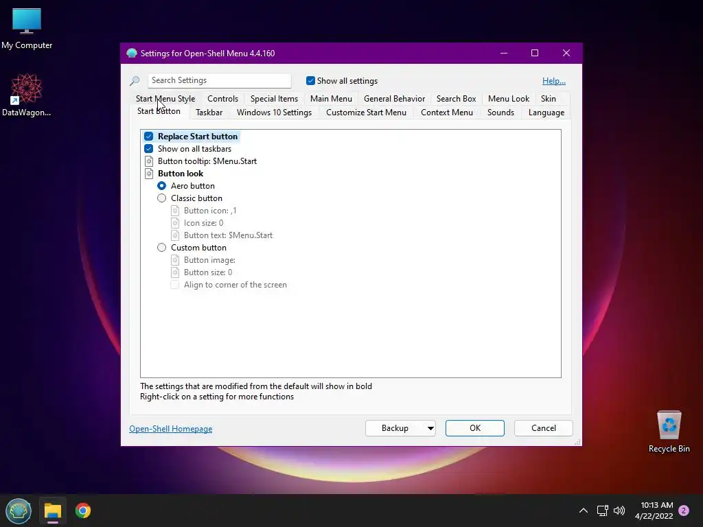Viewport: 703px width, 527px height.
Task: Open the Skin tab
Action: [x=549, y=99]
